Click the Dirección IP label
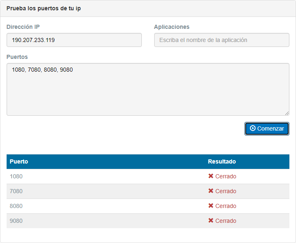The image size is (296, 243). pos(23,27)
